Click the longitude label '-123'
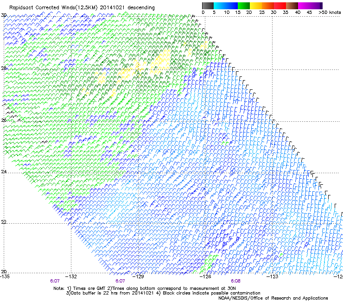This screenshot has height=301, width=343. pyautogui.click(x=273, y=276)
